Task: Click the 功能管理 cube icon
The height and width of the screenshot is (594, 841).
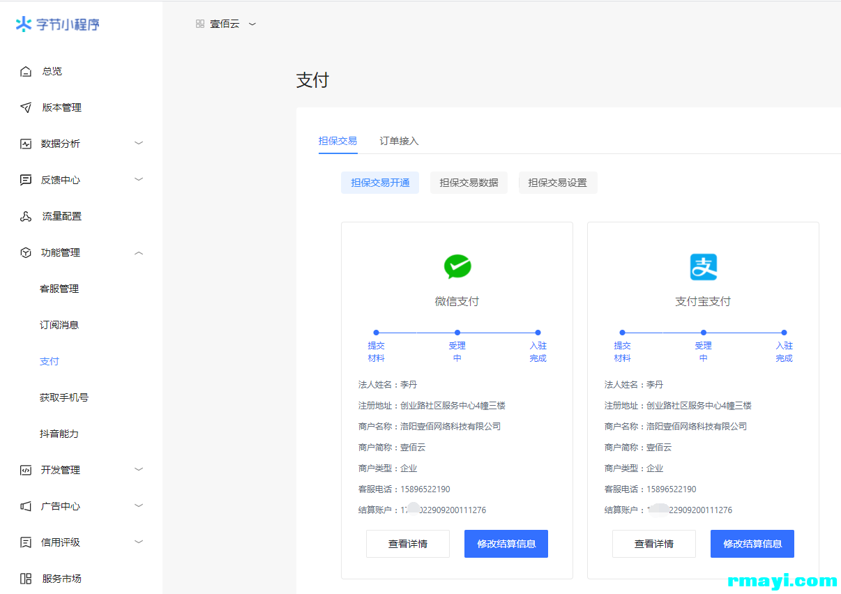Action: tap(26, 252)
